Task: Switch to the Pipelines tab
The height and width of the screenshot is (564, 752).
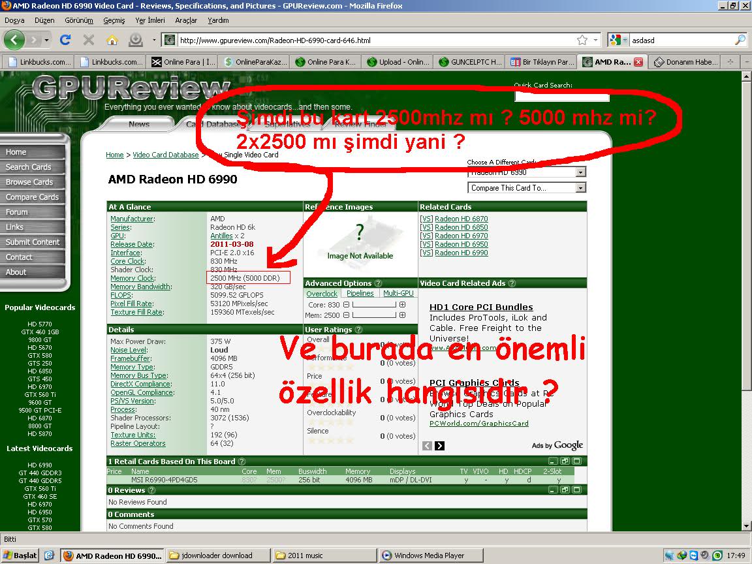Action: (x=360, y=294)
